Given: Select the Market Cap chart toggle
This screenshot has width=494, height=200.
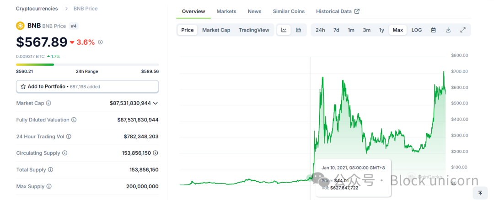Looking at the screenshot, I should [x=216, y=30].
